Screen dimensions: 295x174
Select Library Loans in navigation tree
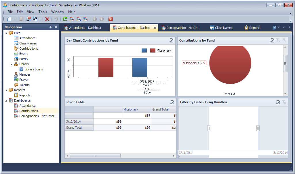click(34, 69)
